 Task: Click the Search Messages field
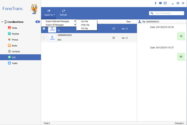tap(167, 13)
